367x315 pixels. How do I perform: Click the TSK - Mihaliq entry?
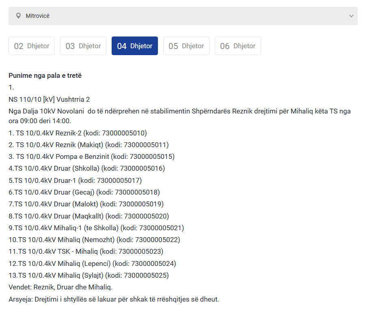point(86,252)
